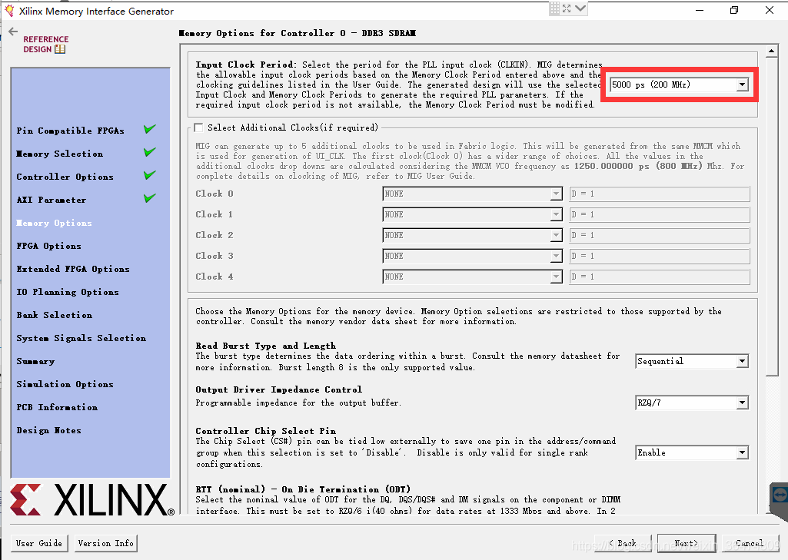Go to Design Notes step
This screenshot has height=560, width=788.
point(48,430)
